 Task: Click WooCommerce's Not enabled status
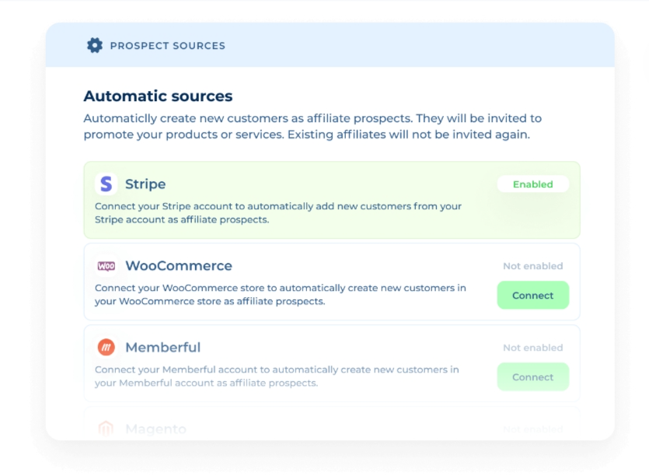532,266
